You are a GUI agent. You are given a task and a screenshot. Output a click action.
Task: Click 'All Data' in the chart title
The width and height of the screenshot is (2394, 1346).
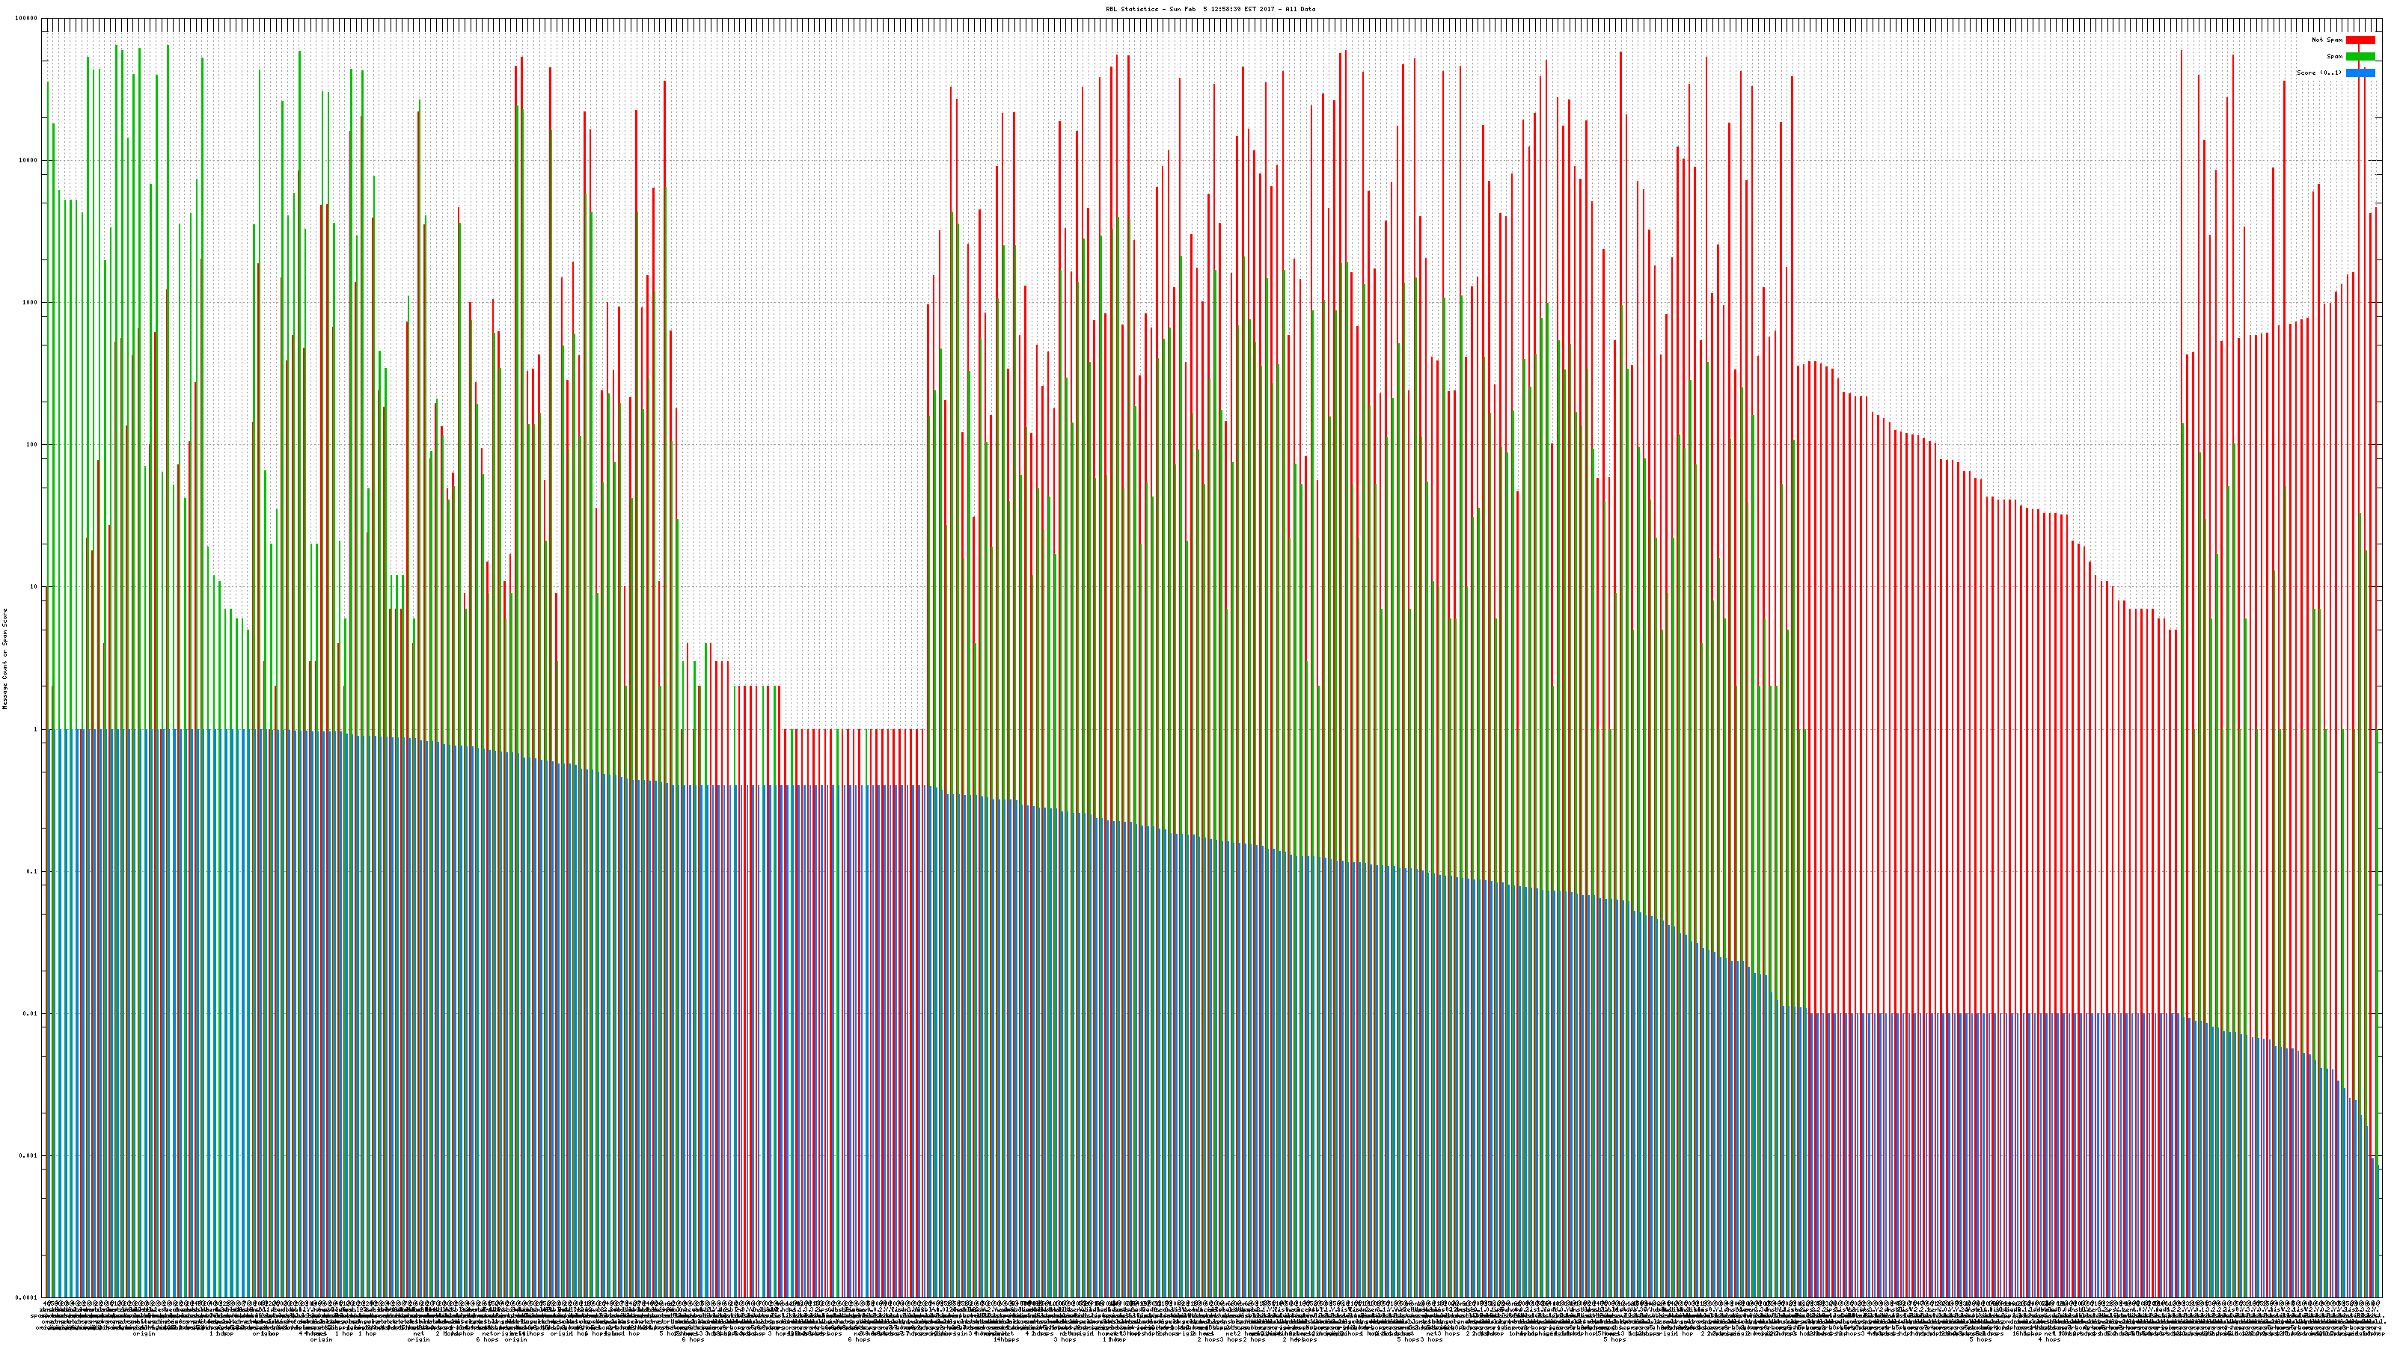(1301, 9)
